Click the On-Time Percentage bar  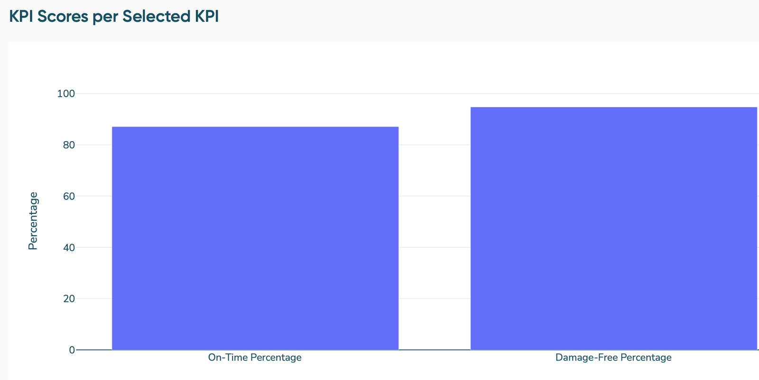(255, 238)
